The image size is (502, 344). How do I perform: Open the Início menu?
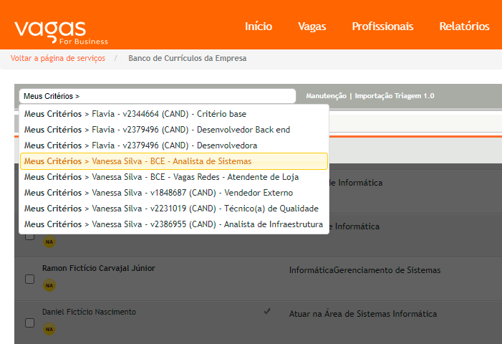[259, 27]
